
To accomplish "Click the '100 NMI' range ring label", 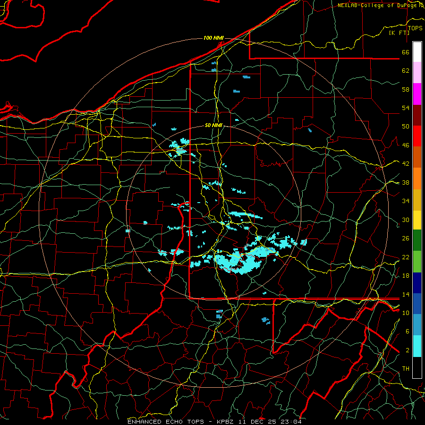I will pos(213,38).
